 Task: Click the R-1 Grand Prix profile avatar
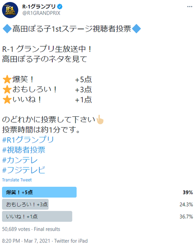10,10
